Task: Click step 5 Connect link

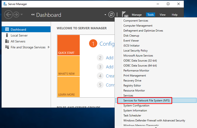Action: point(110,85)
